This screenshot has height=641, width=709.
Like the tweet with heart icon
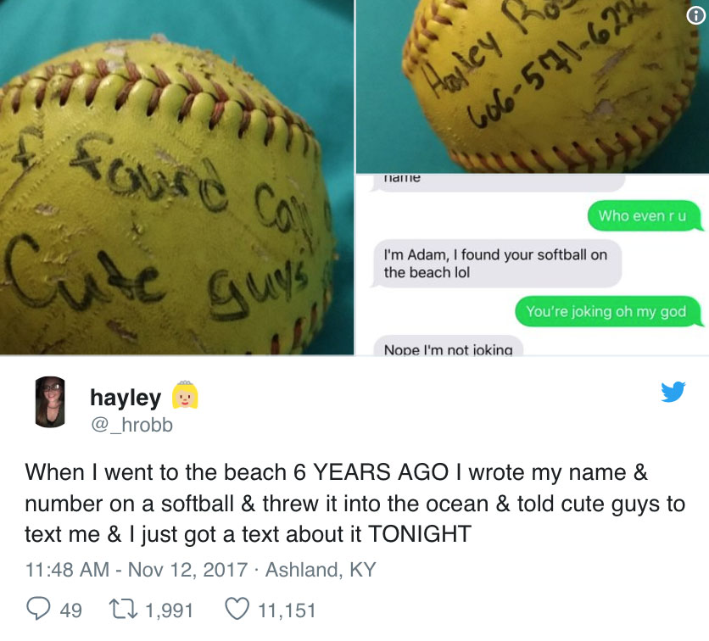[x=237, y=609]
